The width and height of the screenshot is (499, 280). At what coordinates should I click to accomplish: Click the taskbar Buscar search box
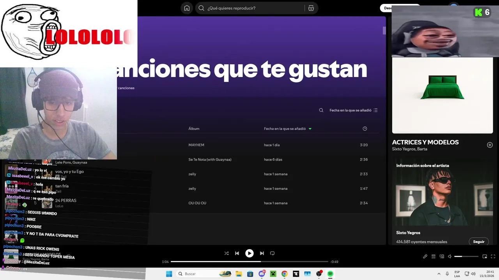click(x=205, y=274)
